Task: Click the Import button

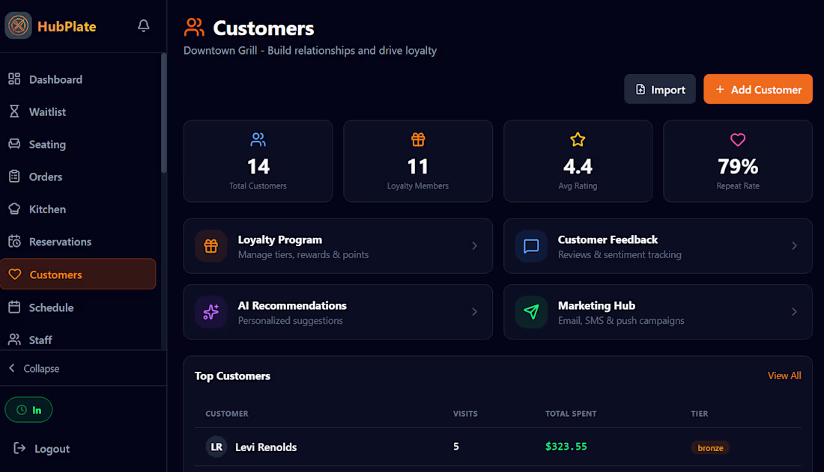Action: (x=659, y=89)
